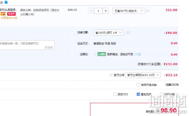Toggle the 运费险 checkbox
This screenshot has width=189, height=116.
95,54
